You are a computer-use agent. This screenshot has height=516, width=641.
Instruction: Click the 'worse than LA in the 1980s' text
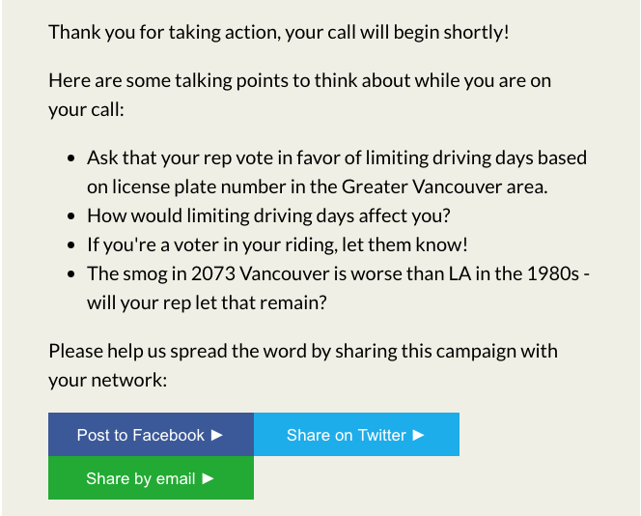465,274
